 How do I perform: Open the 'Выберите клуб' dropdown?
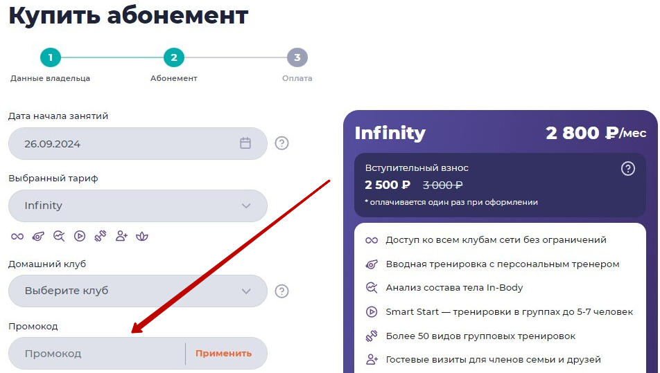138,291
